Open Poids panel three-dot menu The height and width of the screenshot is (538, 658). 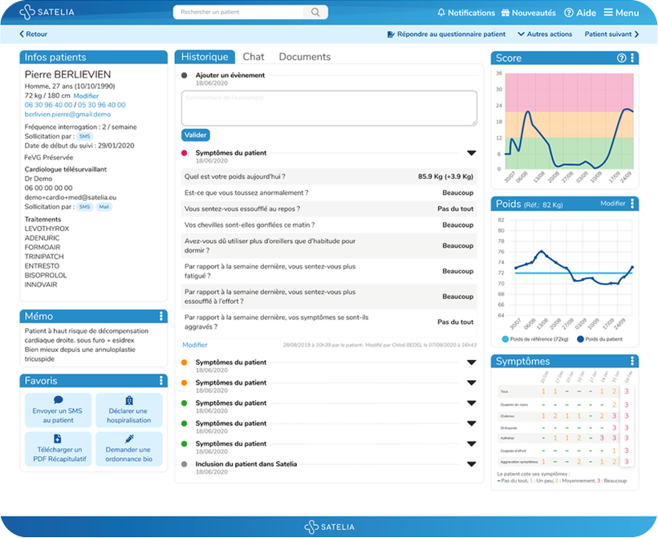pos(632,204)
